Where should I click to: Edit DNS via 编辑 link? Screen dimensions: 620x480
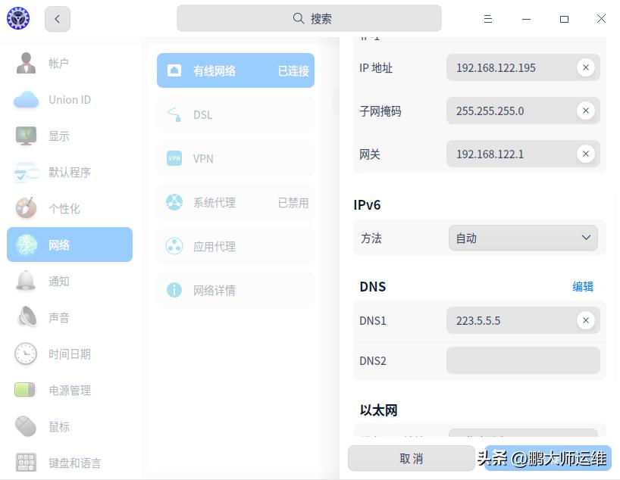[x=583, y=286]
